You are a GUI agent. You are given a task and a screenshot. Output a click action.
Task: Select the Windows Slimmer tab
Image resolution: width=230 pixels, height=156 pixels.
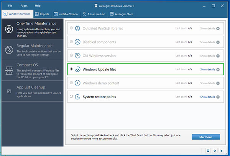[x=17, y=14]
